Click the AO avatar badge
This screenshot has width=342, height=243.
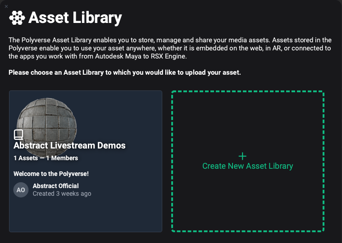click(21, 190)
